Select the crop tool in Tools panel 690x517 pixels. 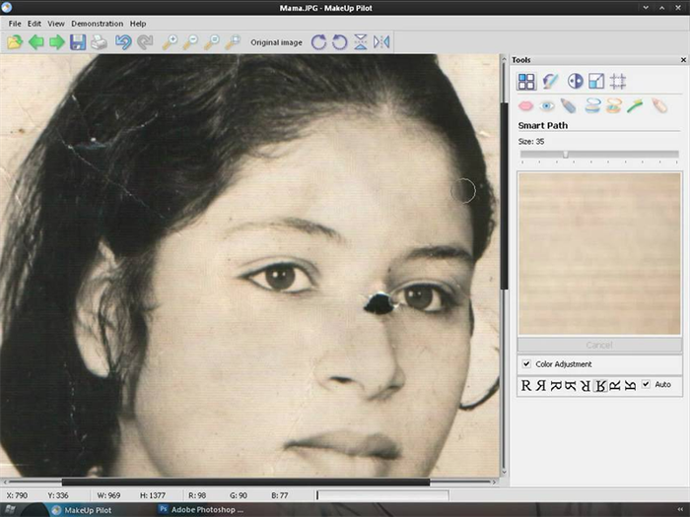pyautogui.click(x=618, y=82)
